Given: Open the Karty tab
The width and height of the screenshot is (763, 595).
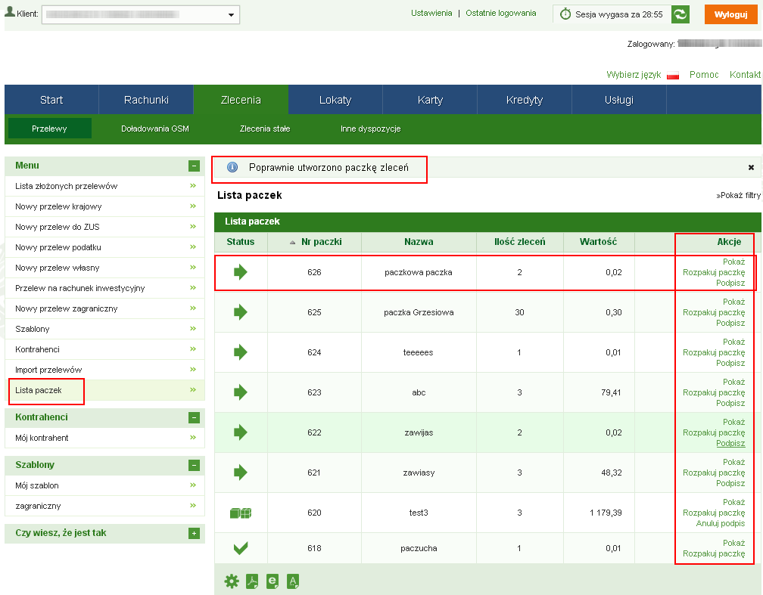Looking at the screenshot, I should 430,100.
